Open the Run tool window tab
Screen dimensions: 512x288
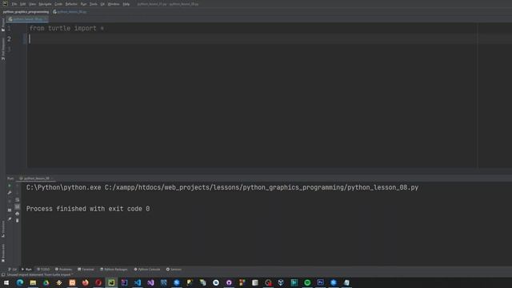26,270
